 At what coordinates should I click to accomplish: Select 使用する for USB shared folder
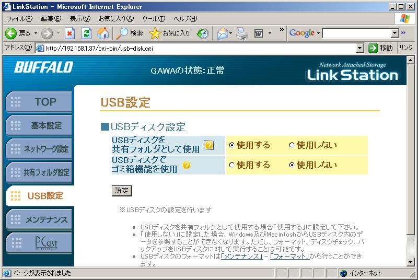232,145
